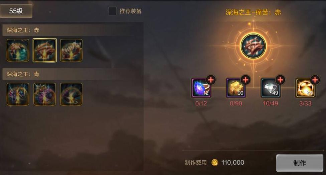The width and height of the screenshot is (326, 175).
Task: Click the purple gem material icon
Action: pos(201,88)
